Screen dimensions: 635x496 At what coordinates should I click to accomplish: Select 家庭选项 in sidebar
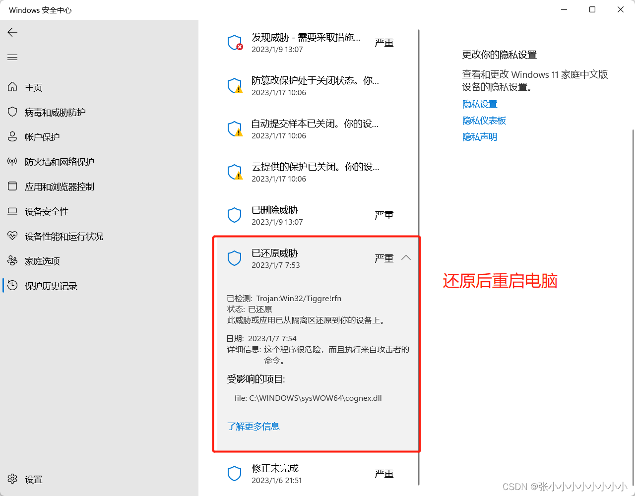pos(42,261)
